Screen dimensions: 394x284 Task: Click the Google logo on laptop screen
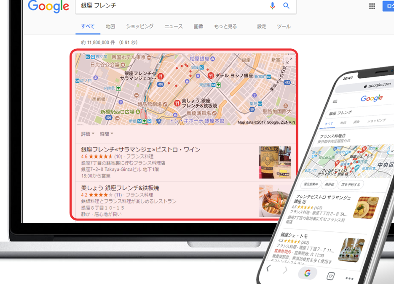pyautogui.click(x=48, y=6)
